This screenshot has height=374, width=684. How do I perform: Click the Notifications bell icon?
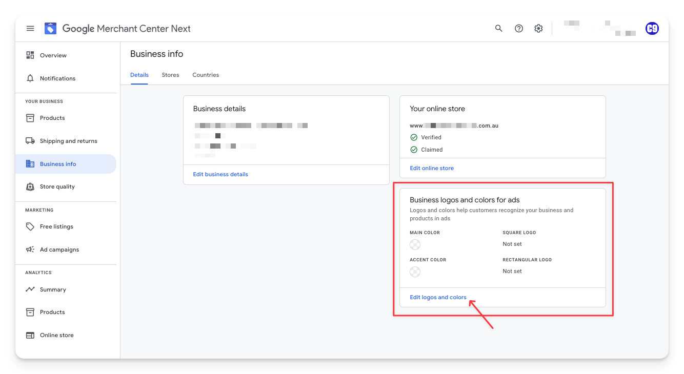(x=30, y=78)
